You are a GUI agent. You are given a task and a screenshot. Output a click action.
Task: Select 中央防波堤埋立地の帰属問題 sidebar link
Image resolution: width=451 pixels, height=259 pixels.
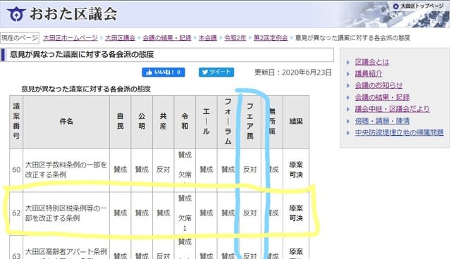pyautogui.click(x=399, y=132)
